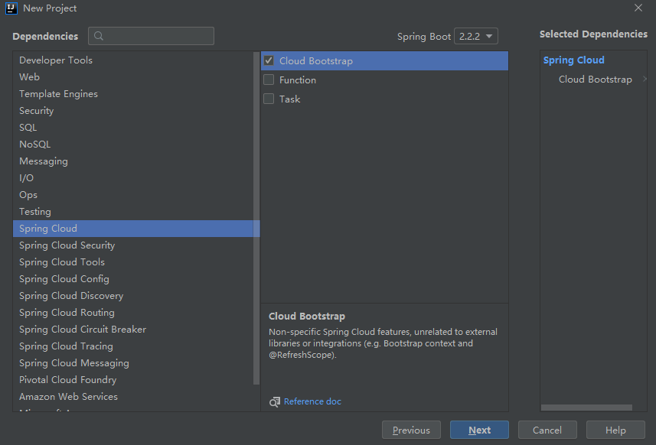The height and width of the screenshot is (445, 656).
Task: Click the Previous button
Action: pyautogui.click(x=411, y=430)
